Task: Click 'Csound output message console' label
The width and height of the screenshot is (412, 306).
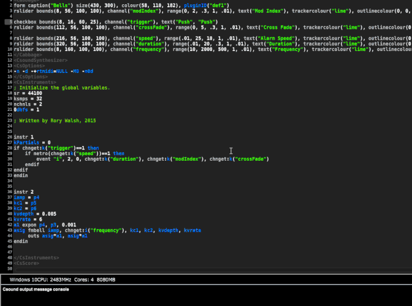Action: pos(36,289)
